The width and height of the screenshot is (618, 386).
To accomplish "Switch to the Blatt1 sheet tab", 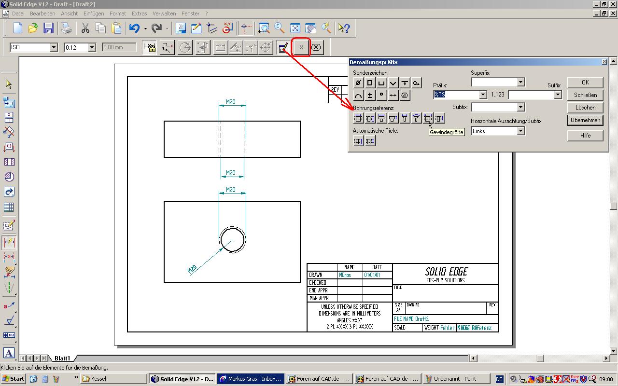I will click(62, 358).
